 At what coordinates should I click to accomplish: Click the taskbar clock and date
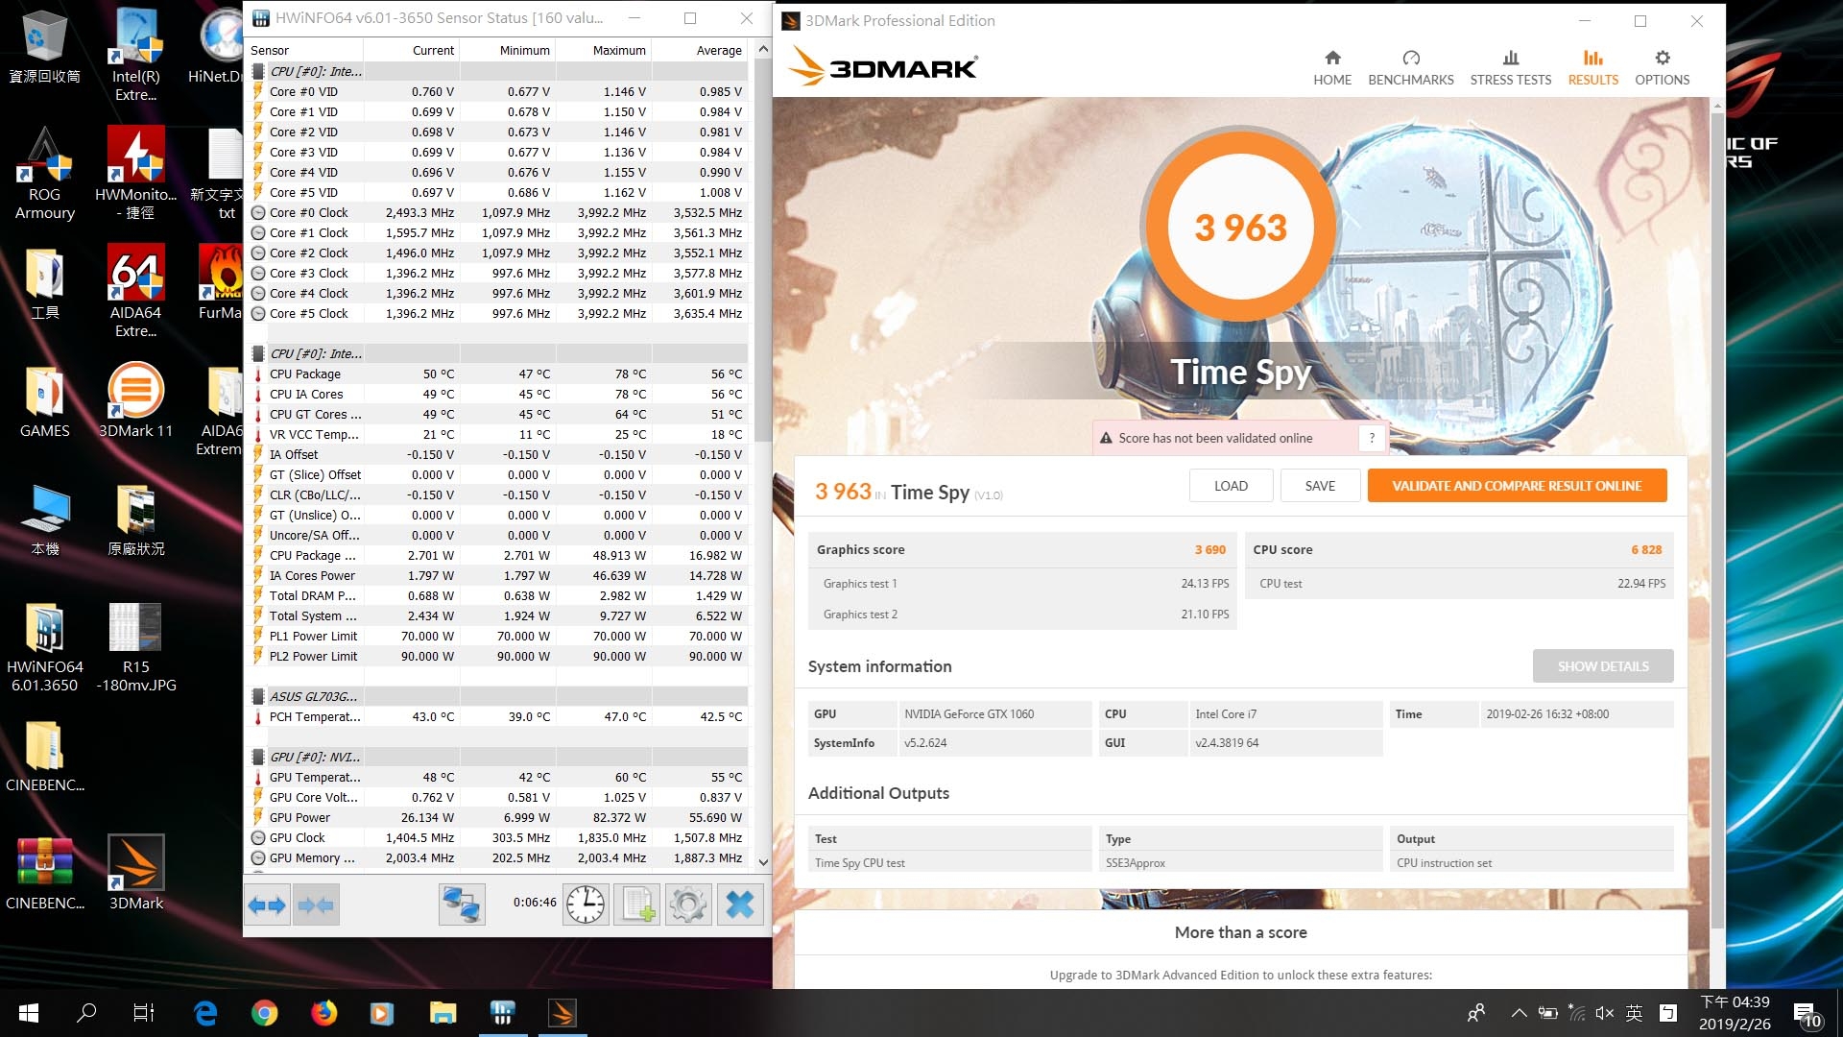[x=1735, y=1013]
